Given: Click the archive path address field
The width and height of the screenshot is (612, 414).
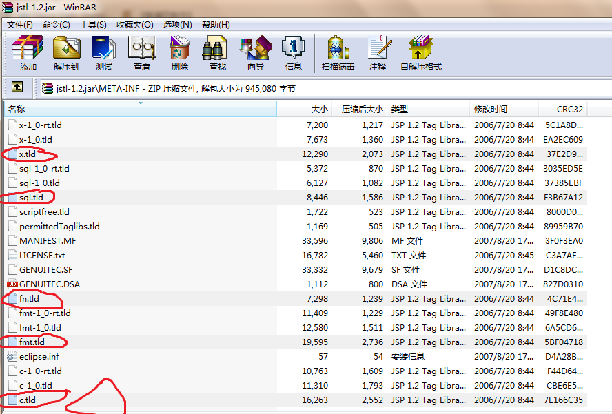Looking at the screenshot, I should pos(326,89).
